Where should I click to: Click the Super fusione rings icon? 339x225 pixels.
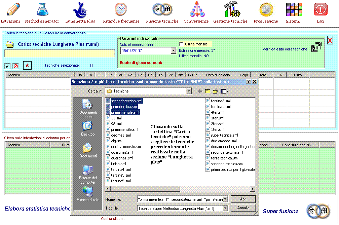click(x=318, y=211)
